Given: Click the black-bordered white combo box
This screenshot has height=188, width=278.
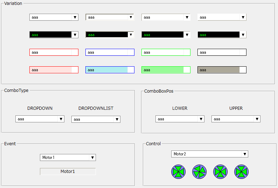Looking at the screenshot, I should 222,52.
